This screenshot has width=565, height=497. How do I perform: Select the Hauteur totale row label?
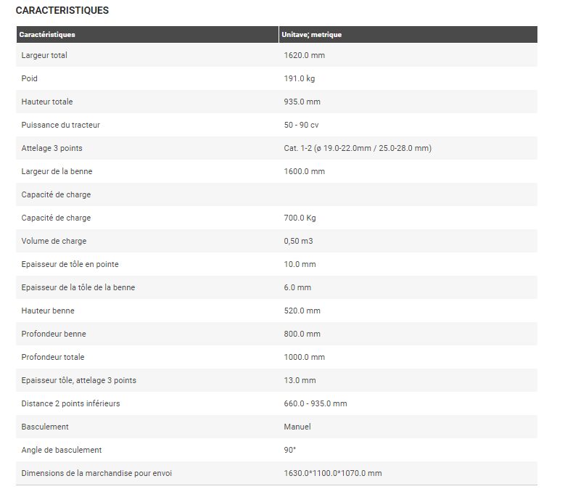pos(47,102)
